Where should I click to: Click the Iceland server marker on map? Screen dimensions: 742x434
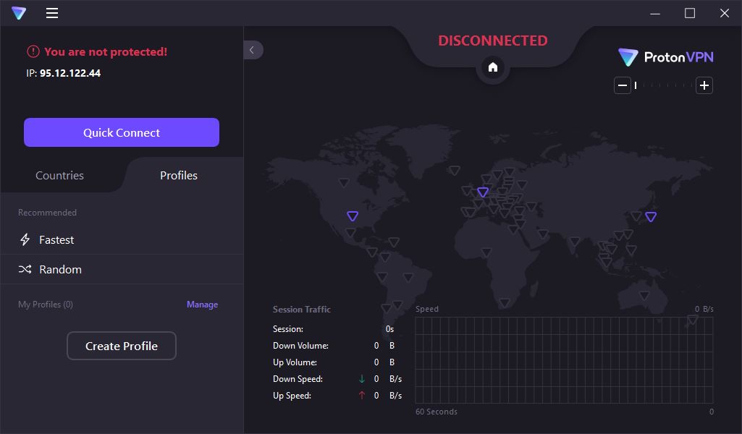coord(455,170)
